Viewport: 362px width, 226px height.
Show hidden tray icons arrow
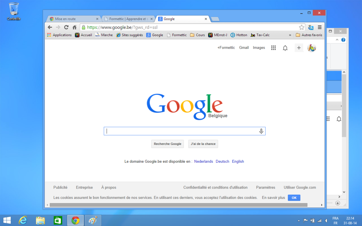pyautogui.click(x=299, y=221)
